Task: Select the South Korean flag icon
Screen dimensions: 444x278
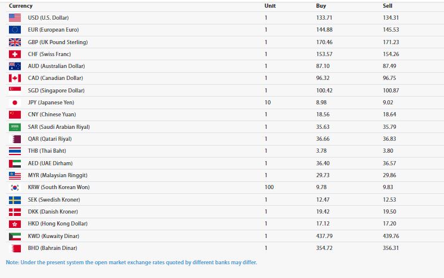Action: point(15,187)
